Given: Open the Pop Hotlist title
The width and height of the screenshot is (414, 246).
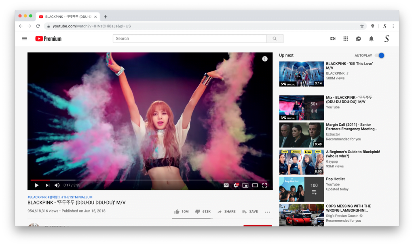Looking at the screenshot, I should 335,179.
